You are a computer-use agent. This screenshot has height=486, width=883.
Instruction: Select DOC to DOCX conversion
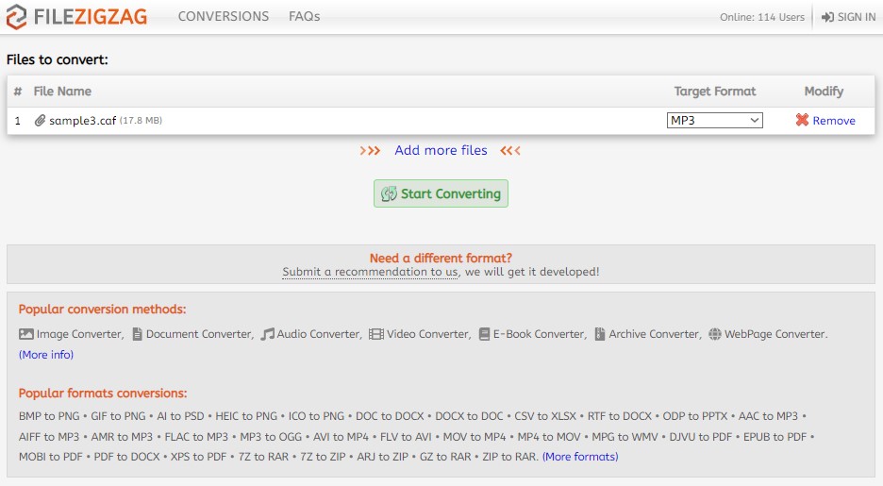click(390, 416)
